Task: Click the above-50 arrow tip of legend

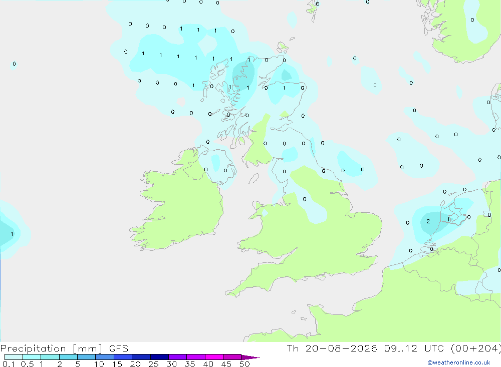Action: [250, 357]
